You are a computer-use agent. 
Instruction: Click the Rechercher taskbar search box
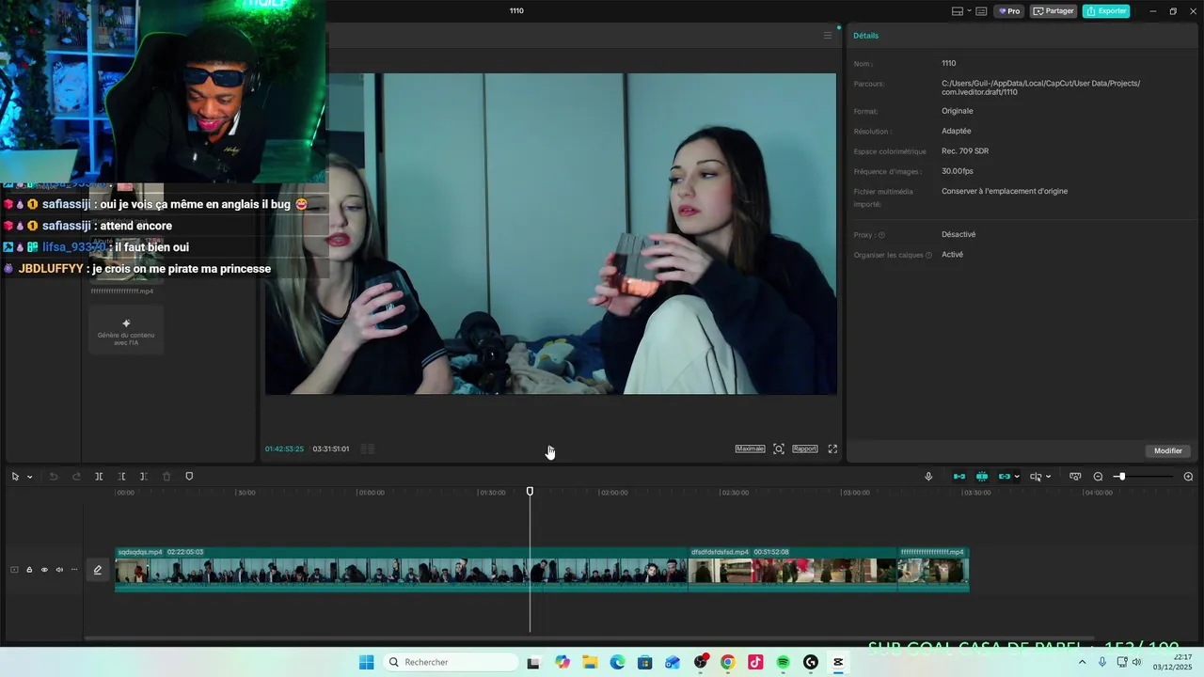451,662
